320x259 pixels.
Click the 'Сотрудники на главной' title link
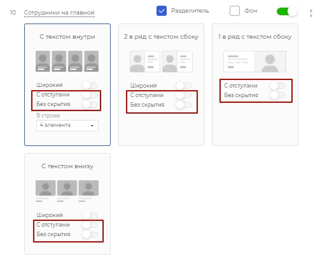point(59,13)
